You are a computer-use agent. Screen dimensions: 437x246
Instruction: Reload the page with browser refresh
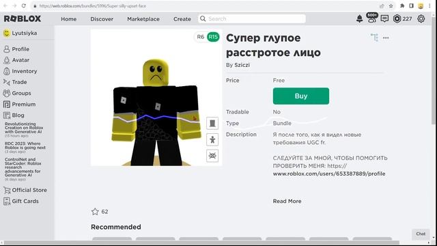tap(24, 6)
